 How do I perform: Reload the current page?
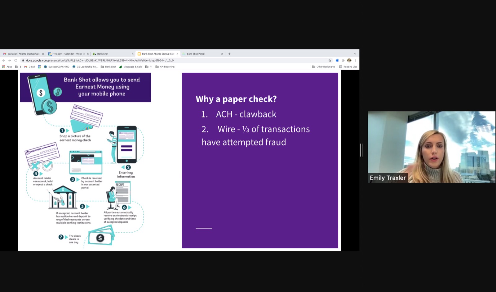point(15,61)
